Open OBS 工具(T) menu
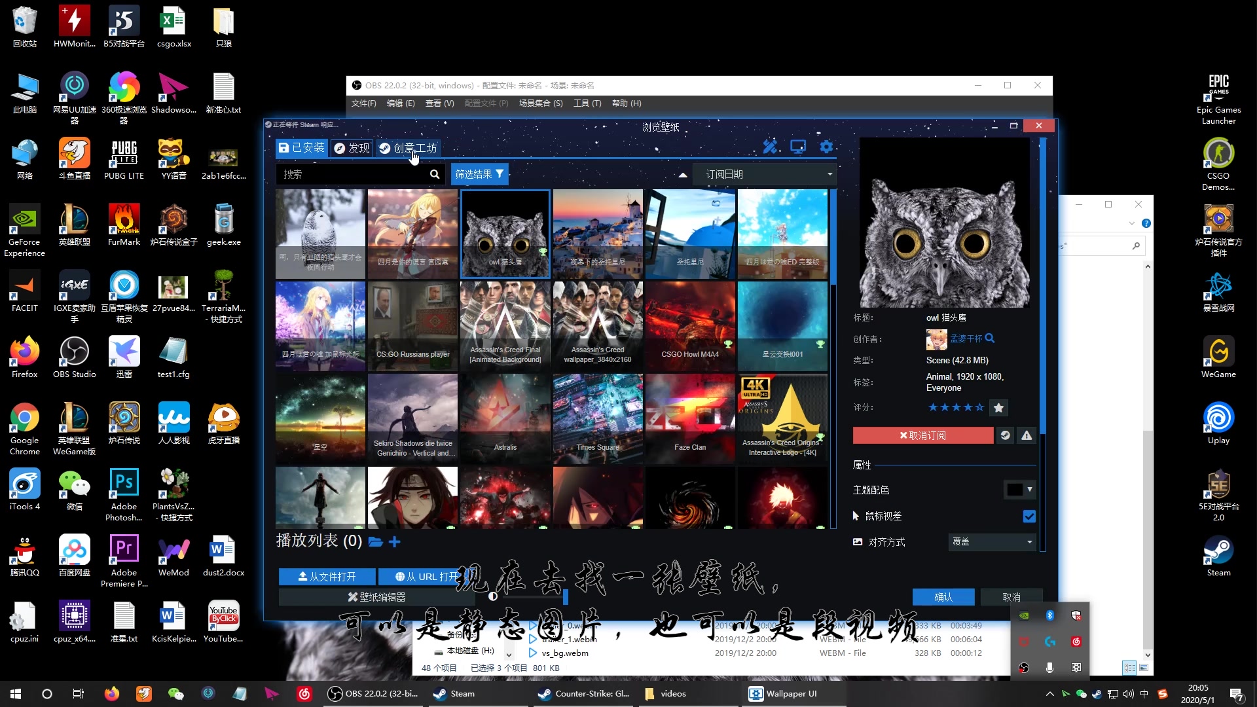This screenshot has width=1257, height=707. 587,103
